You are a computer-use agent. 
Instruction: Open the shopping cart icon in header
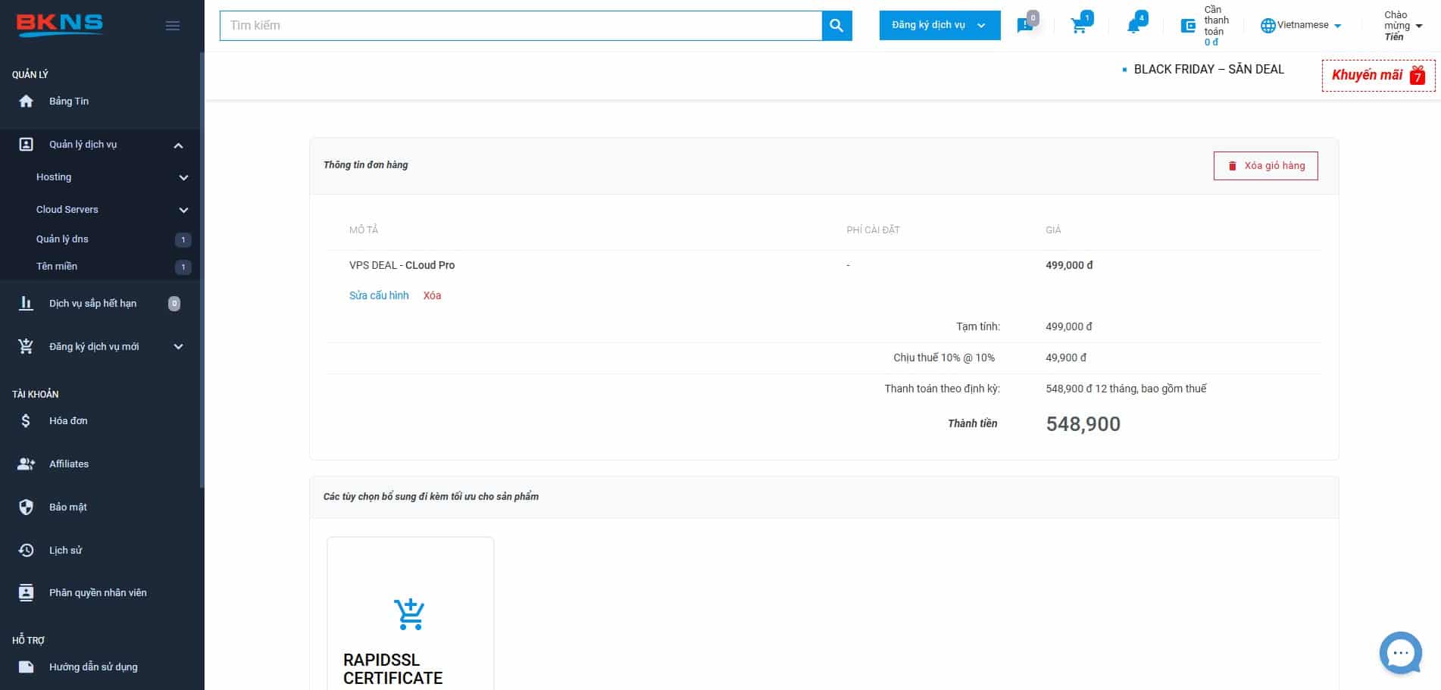click(1079, 26)
